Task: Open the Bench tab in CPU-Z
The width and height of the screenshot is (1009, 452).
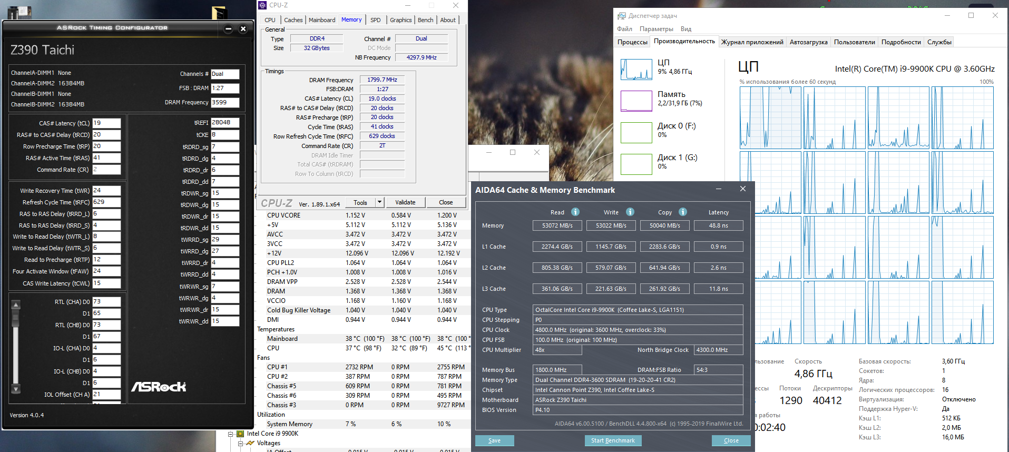Action: [x=426, y=20]
